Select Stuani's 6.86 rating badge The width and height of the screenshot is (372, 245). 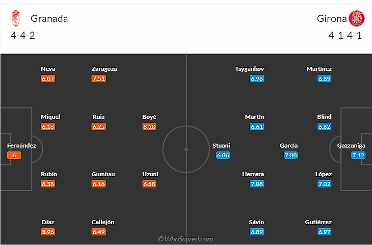[x=223, y=155]
